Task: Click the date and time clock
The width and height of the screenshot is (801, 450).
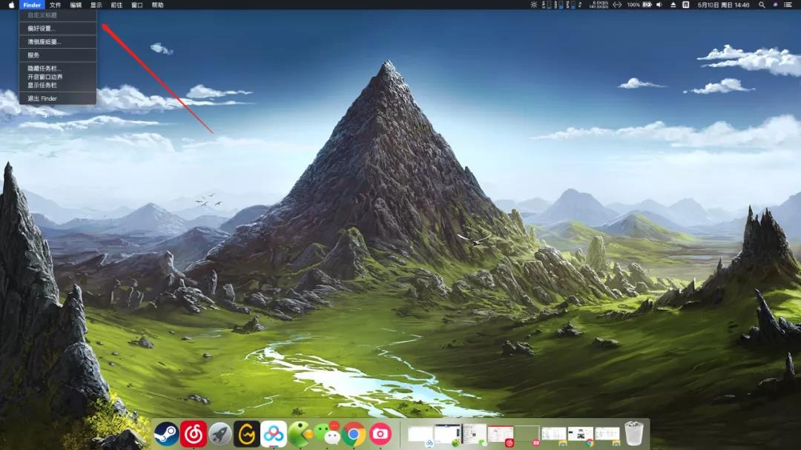Action: pyautogui.click(x=723, y=4)
